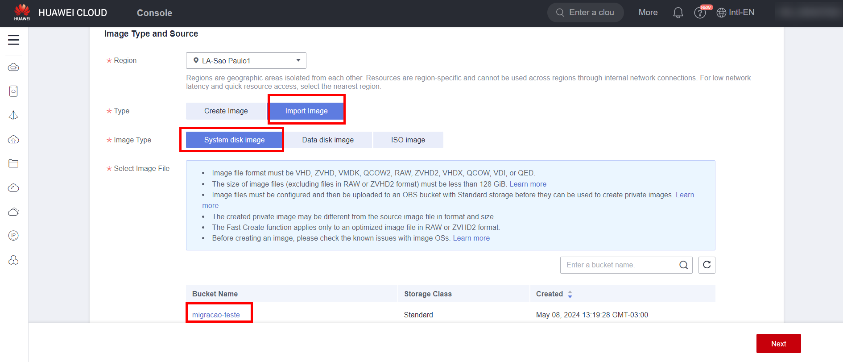Screen dimensions: 843x362
Task: Click the Import Image type option
Action: tap(306, 111)
